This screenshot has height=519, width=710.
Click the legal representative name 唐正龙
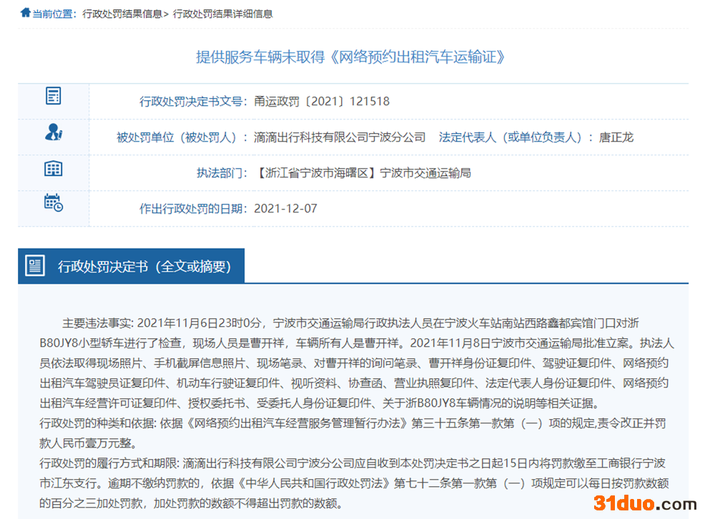coord(616,137)
